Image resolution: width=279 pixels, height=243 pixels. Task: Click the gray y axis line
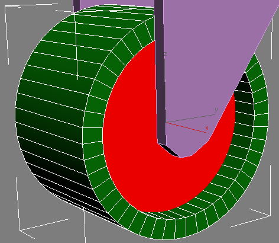pyautogui.click(x=191, y=118)
